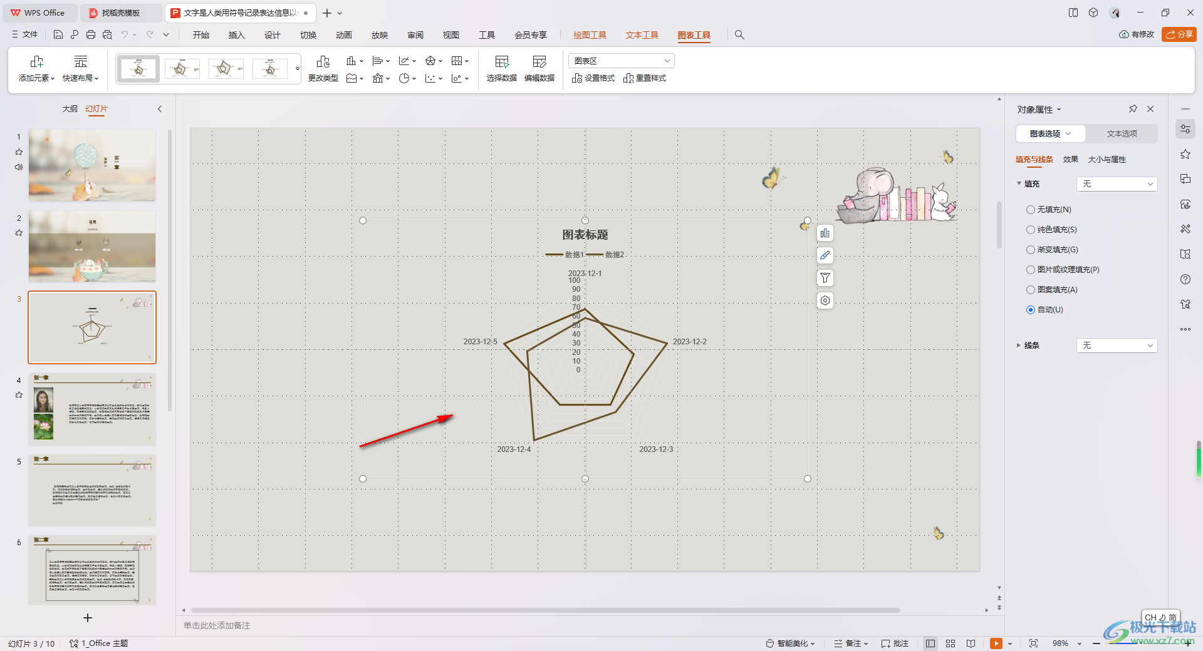Pin the Object Properties panel
1203x651 pixels.
(1133, 109)
